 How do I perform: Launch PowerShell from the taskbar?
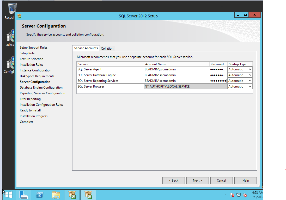coord(39,195)
